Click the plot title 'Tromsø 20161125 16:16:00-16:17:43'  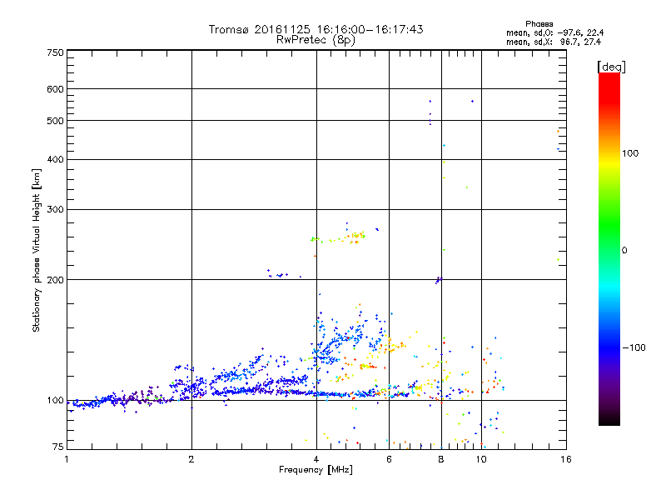pyautogui.click(x=316, y=29)
